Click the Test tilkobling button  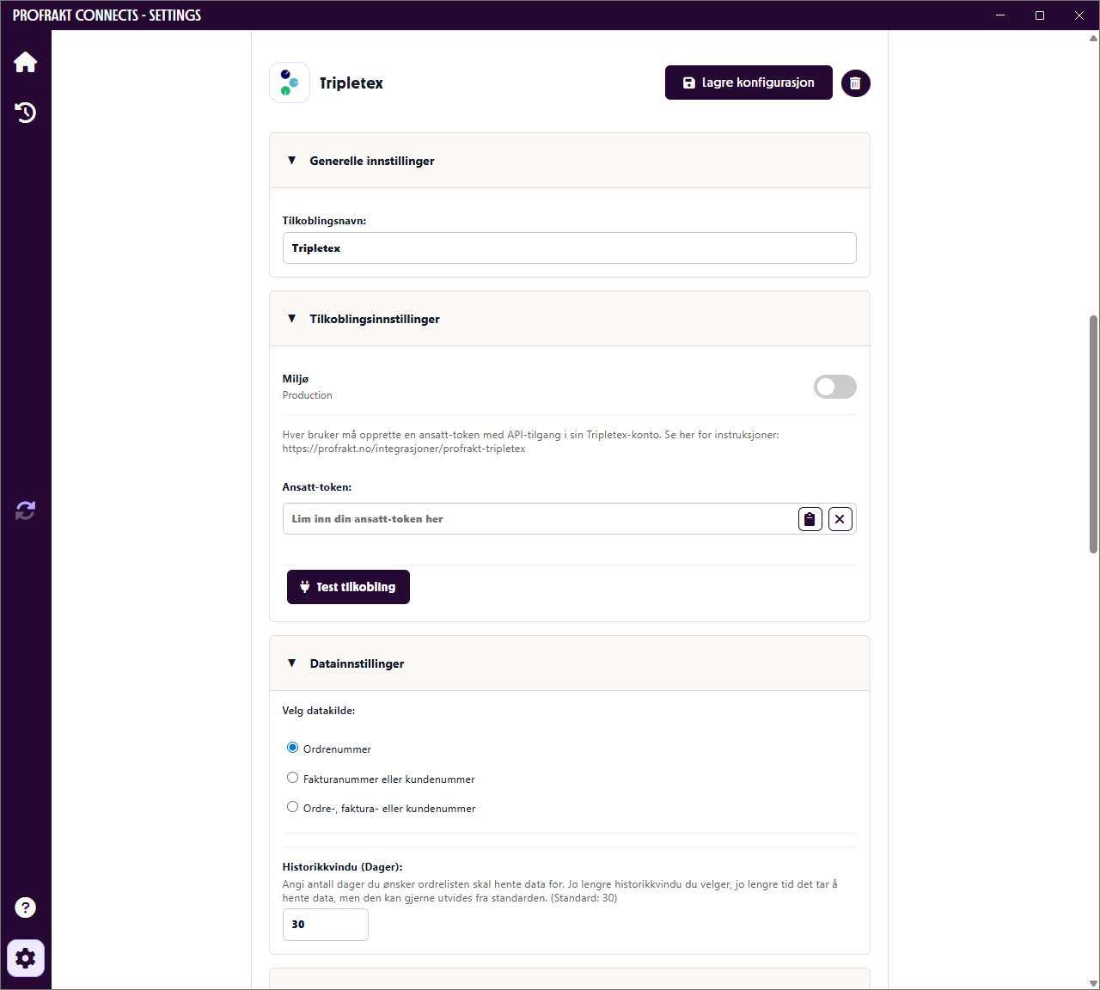(348, 587)
